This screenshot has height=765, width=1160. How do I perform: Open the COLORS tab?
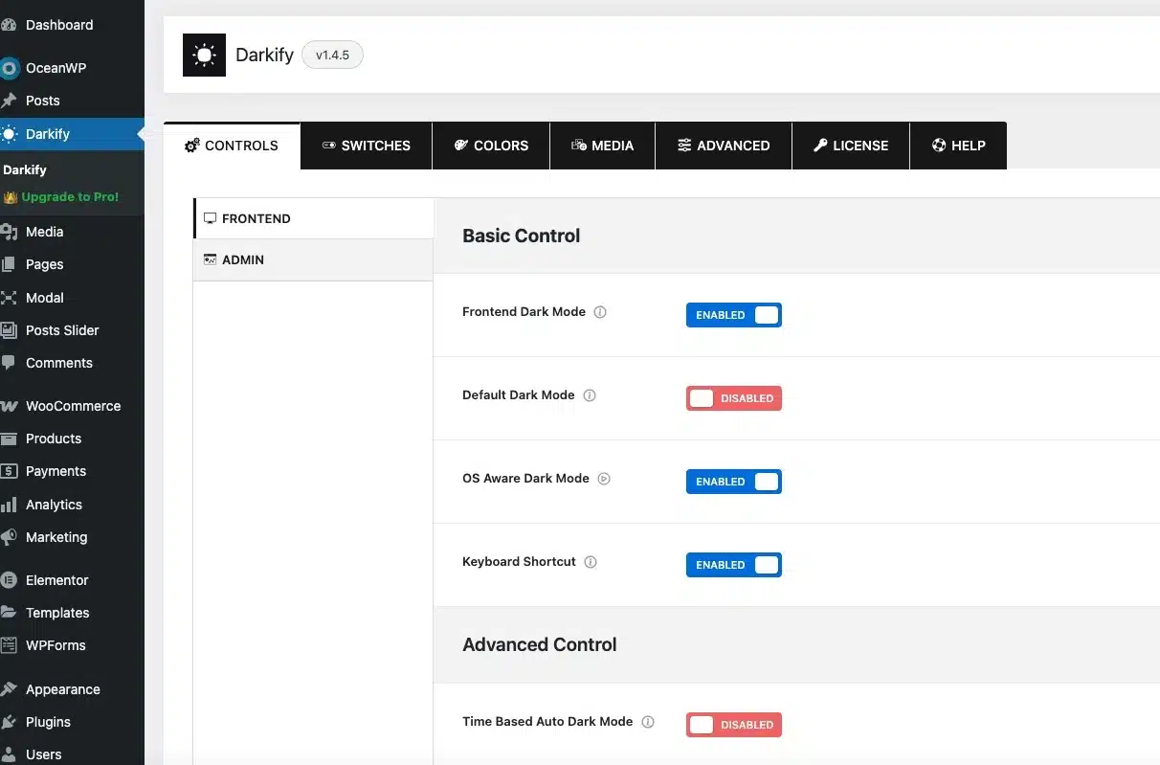click(x=491, y=146)
